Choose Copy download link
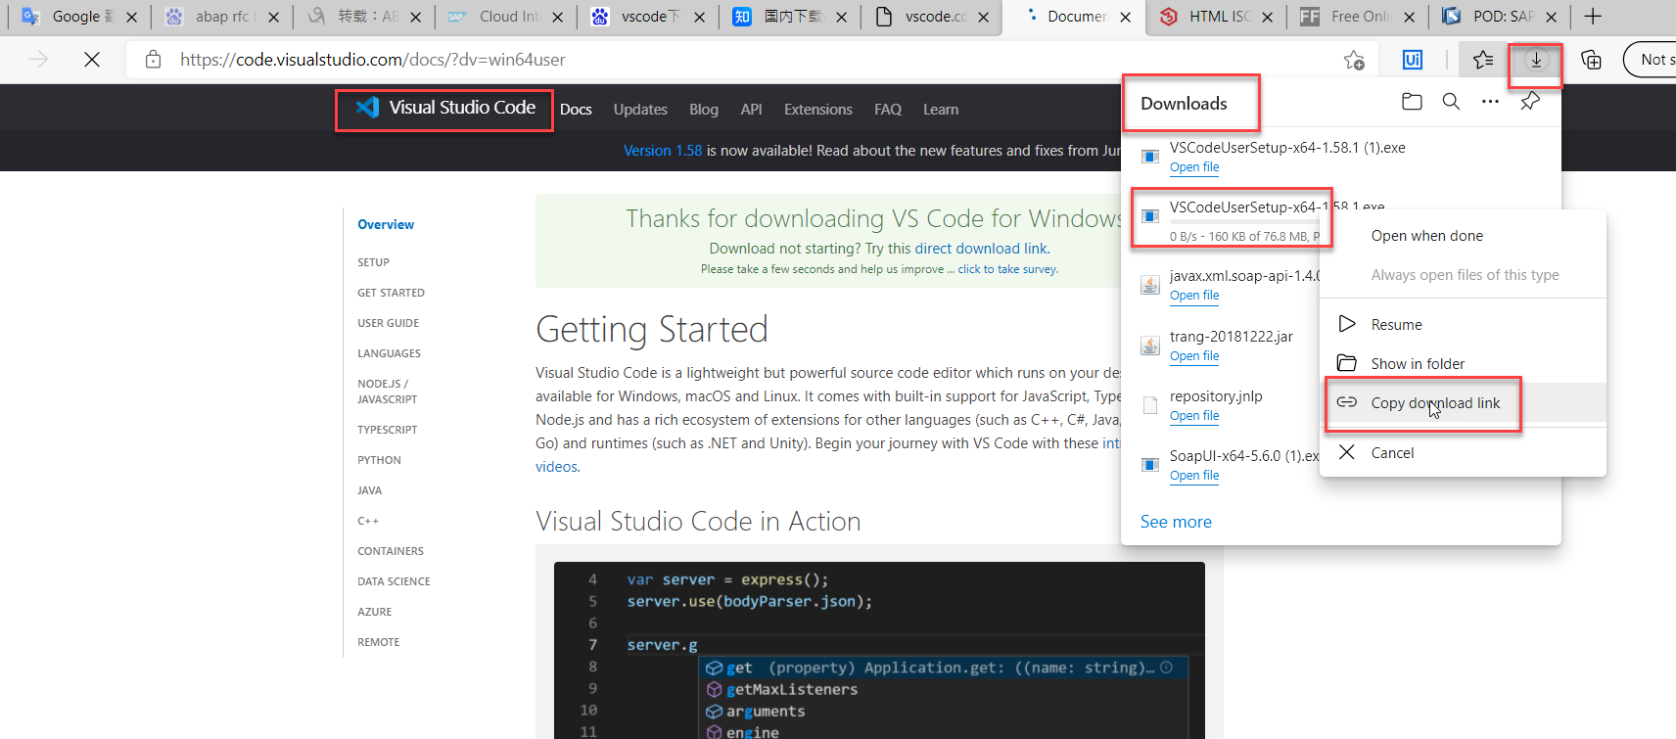 [x=1463, y=403]
